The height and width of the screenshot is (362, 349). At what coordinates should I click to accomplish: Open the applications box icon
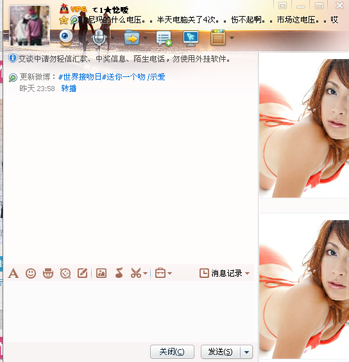click(218, 37)
